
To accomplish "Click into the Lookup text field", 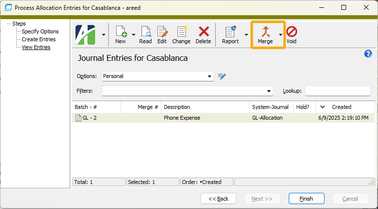I will pyautogui.click(x=337, y=91).
